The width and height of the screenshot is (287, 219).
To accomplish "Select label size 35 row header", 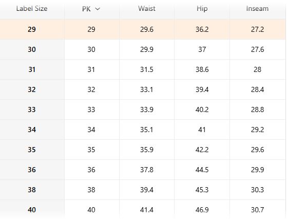I will coord(32,150).
